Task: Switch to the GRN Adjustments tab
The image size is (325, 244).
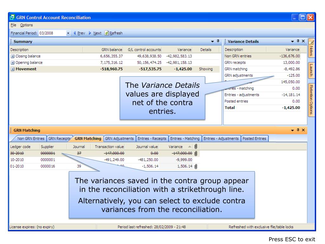Action: coord(119,139)
